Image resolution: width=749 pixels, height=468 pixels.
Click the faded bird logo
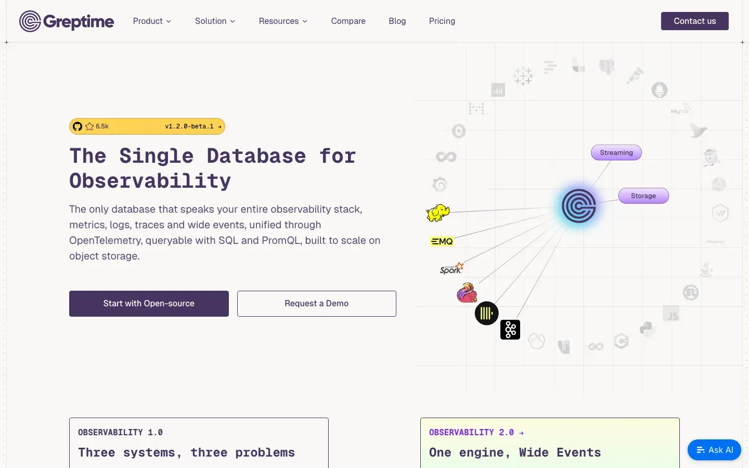click(x=698, y=130)
